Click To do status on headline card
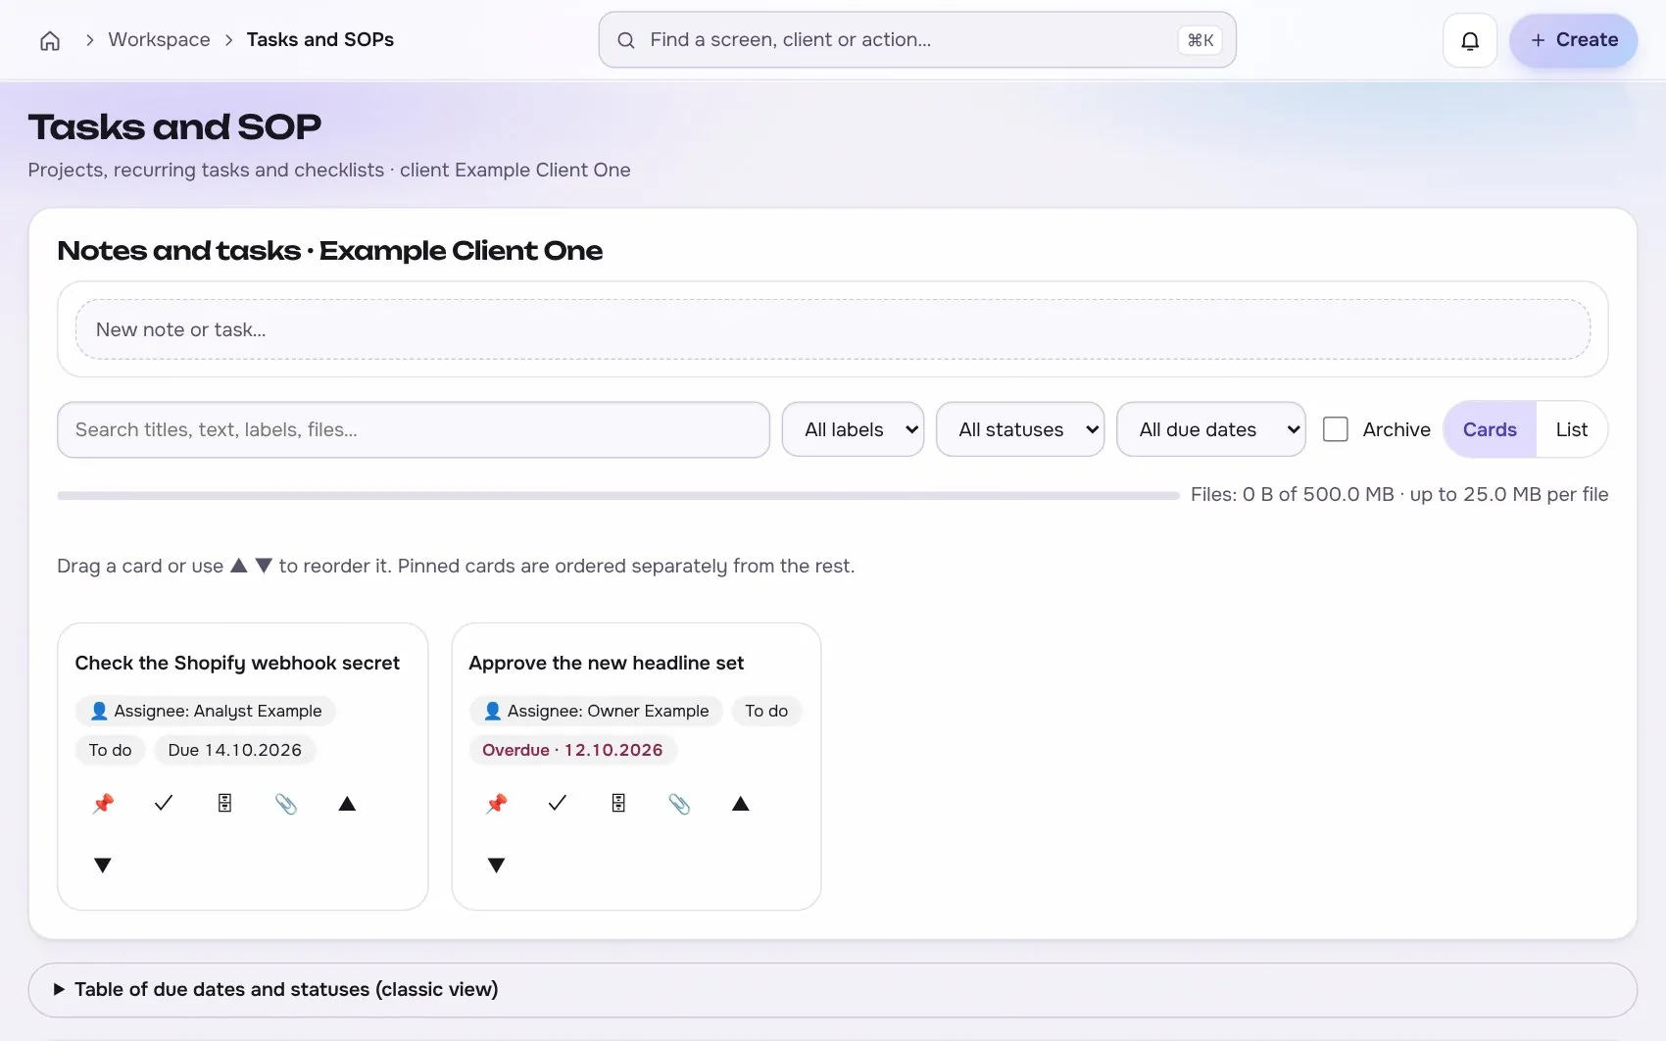The height and width of the screenshot is (1041, 1666). (766, 711)
